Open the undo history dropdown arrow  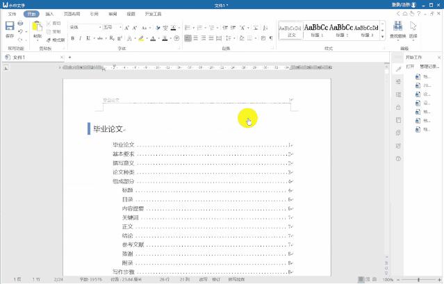tap(26, 32)
